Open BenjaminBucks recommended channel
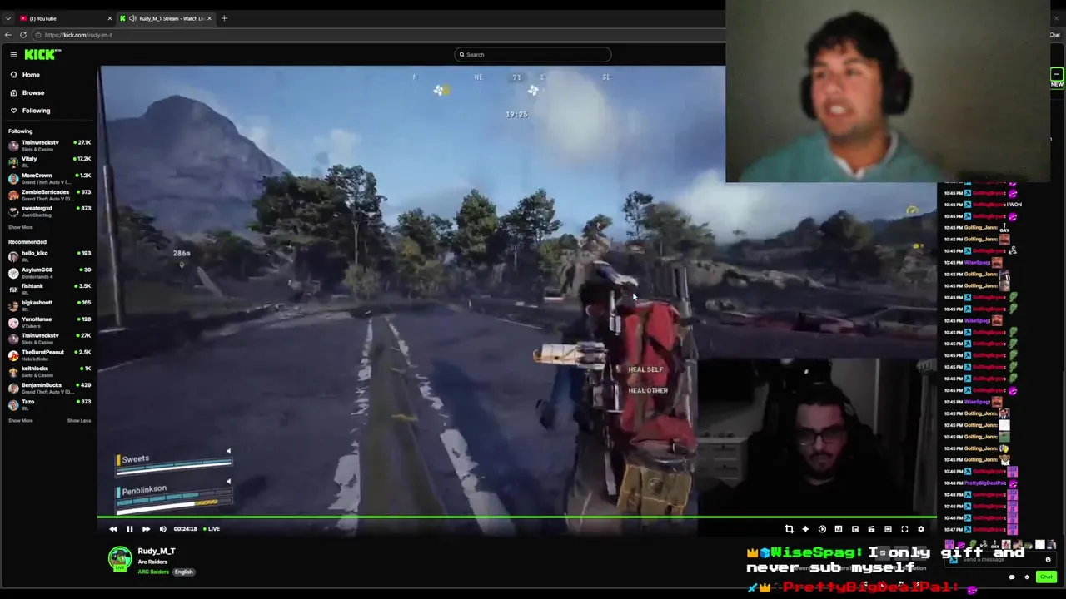1066x599 pixels. (x=50, y=388)
